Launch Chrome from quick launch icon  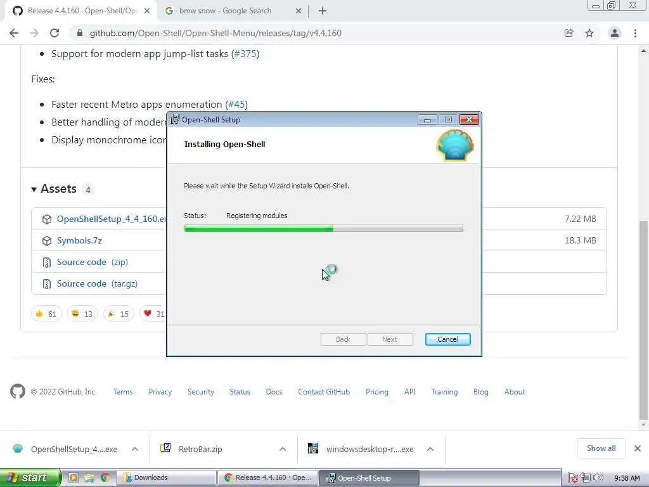pyautogui.click(x=105, y=477)
